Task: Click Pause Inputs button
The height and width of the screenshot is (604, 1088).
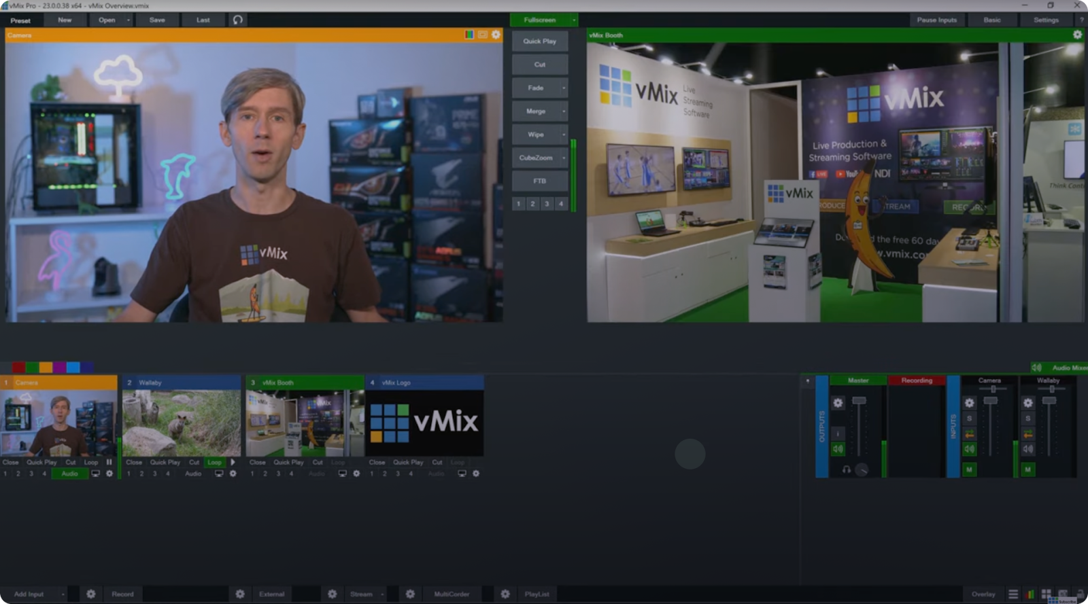Action: 936,20
